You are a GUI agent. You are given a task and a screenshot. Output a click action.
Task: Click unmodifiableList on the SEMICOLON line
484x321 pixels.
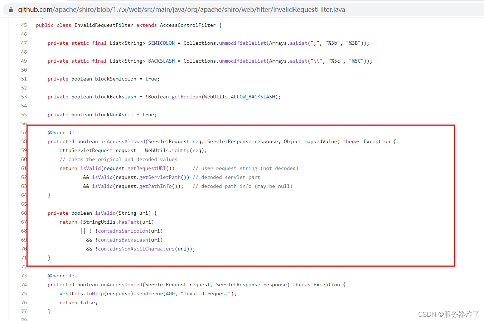[x=243, y=43]
